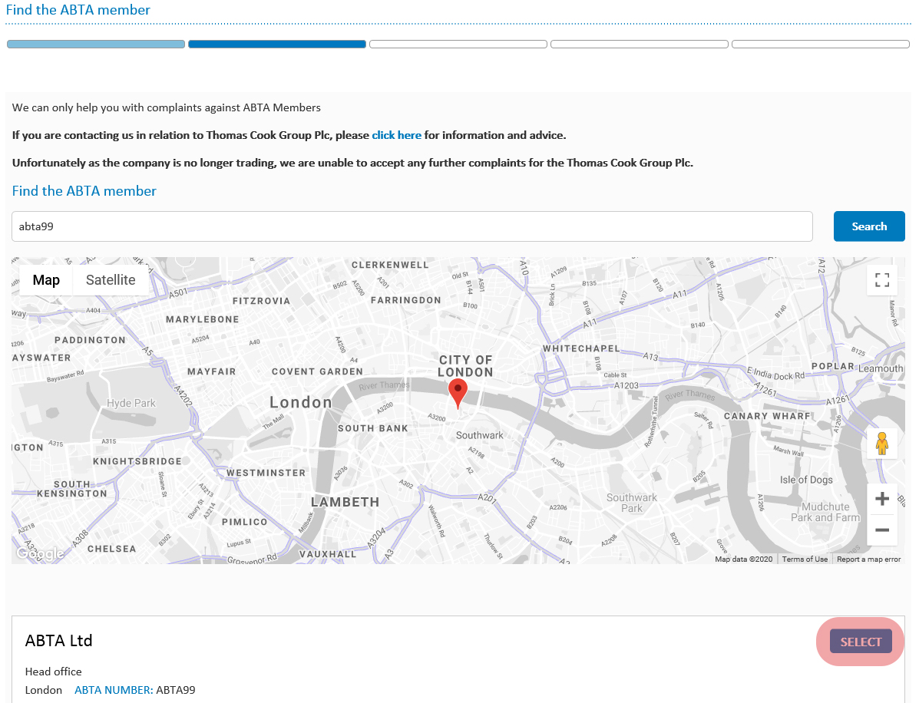
Task: Open the Google logo link on map
Action: pos(40,553)
